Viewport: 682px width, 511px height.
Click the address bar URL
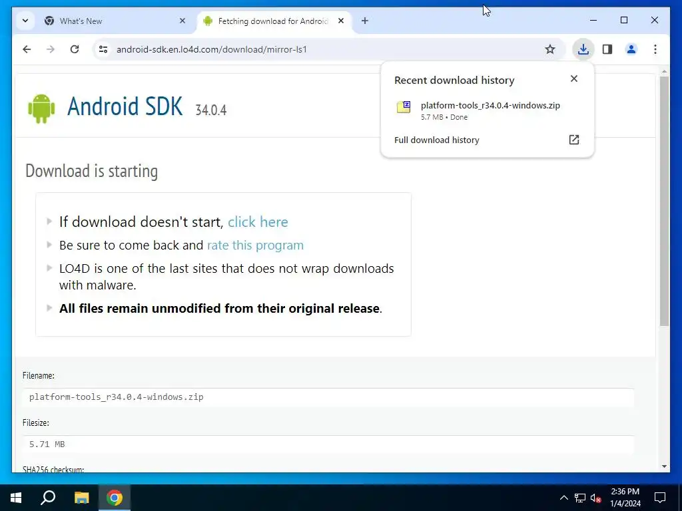[211, 49]
